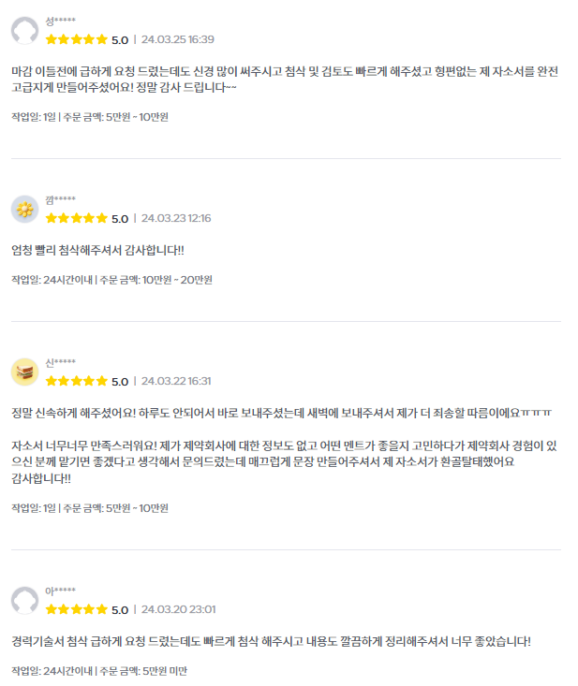Click work info 24시간이내, 10만원 ~ 20만원
Image resolution: width=578 pixels, height=686 pixels.
[x=111, y=280]
